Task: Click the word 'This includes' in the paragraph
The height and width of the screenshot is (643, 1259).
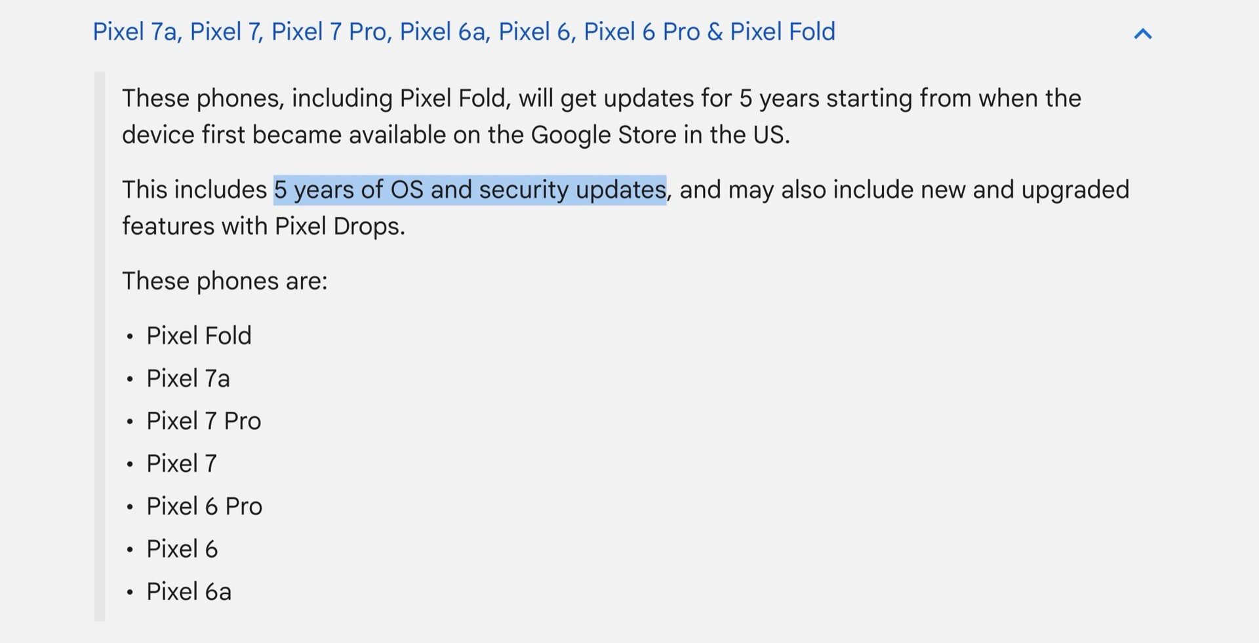Action: coord(194,190)
